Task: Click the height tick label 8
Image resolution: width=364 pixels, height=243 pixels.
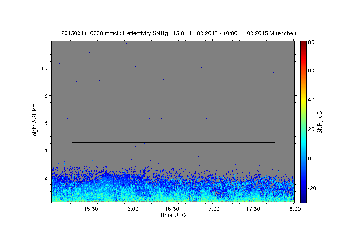Action: (46, 96)
